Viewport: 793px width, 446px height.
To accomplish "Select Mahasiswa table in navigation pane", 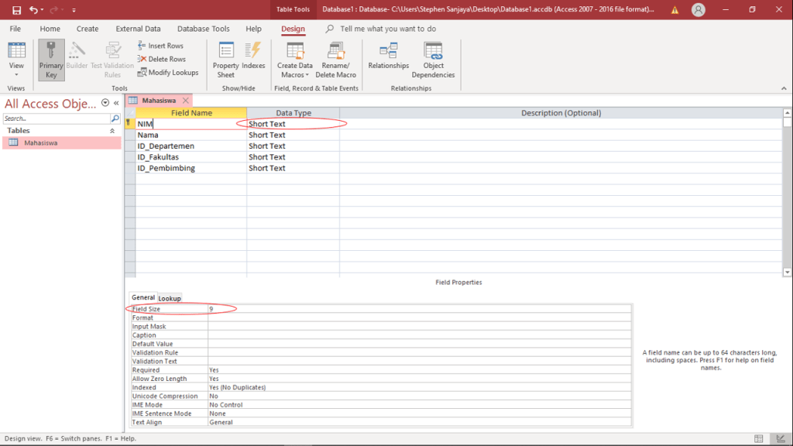I will [40, 142].
